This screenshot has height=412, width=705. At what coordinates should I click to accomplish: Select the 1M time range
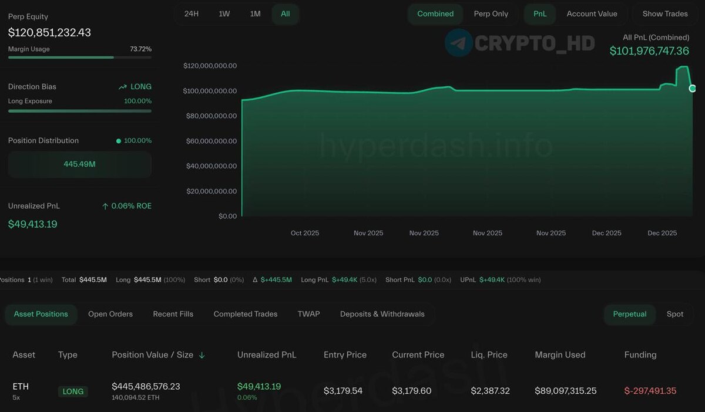[x=255, y=13]
